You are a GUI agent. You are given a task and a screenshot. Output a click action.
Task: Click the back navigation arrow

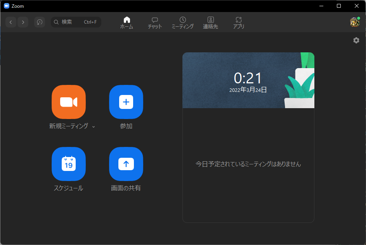10,22
